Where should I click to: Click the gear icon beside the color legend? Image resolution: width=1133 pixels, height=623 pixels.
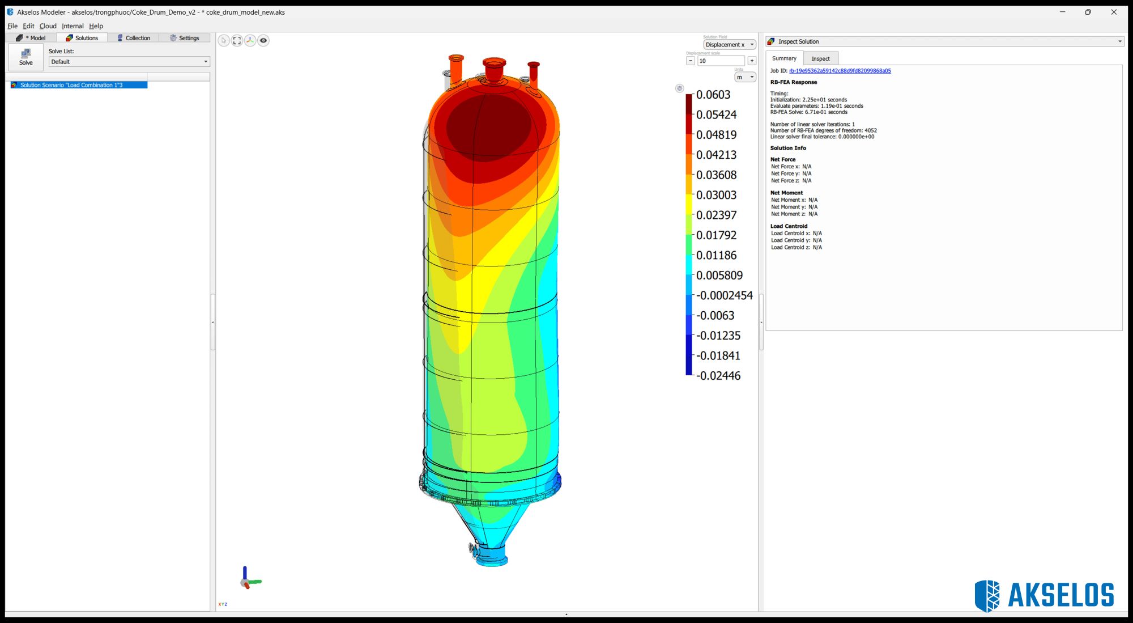pyautogui.click(x=678, y=88)
